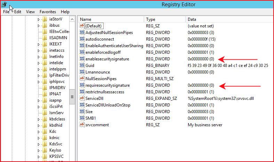Expand the iScsiPrt tree node

(x=39, y=107)
